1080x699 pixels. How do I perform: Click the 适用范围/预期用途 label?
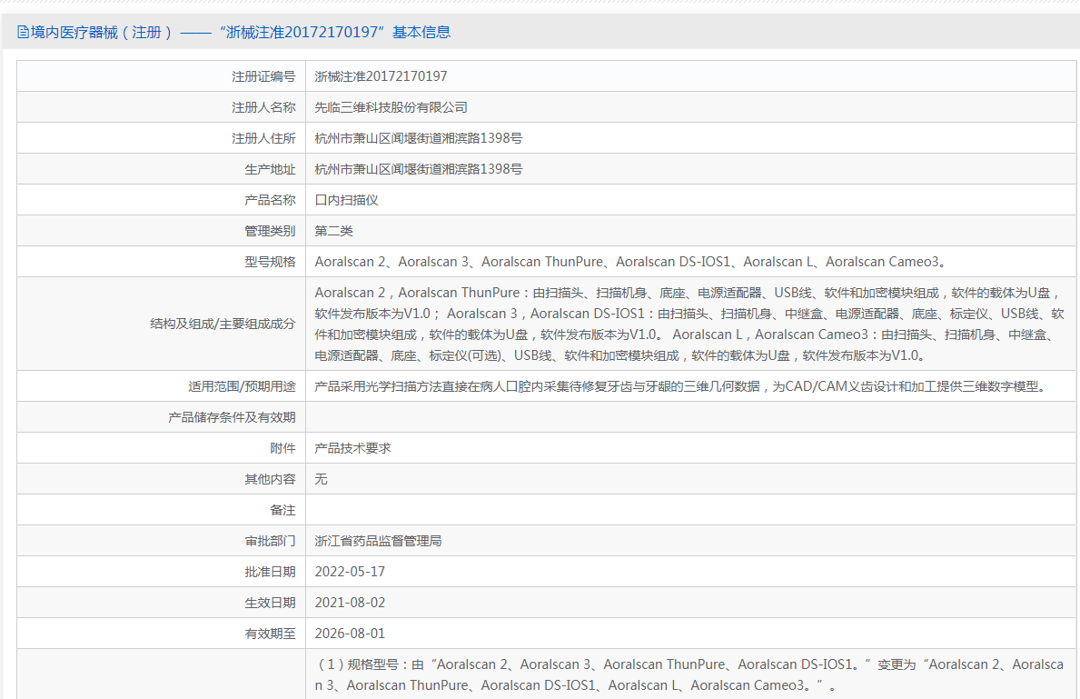pyautogui.click(x=242, y=386)
